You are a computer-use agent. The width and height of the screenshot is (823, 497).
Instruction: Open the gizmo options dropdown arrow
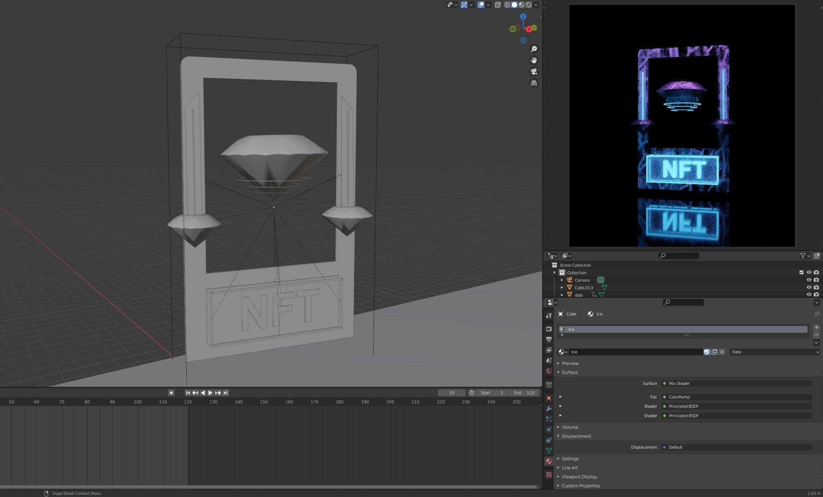tap(471, 5)
